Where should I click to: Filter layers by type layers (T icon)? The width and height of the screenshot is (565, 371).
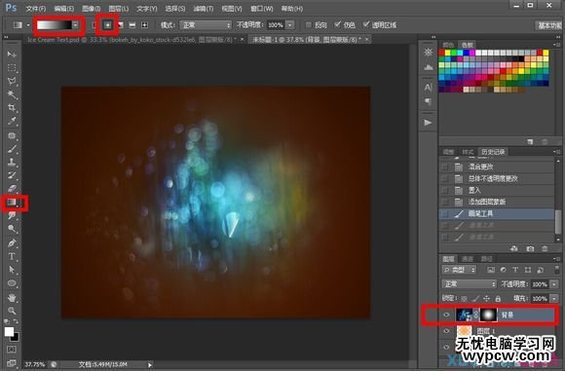[x=515, y=270]
